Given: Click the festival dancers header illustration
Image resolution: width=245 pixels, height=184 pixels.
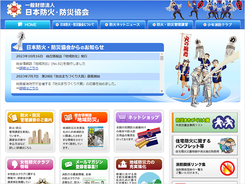Looking at the screenshot, I should click(x=204, y=10).
